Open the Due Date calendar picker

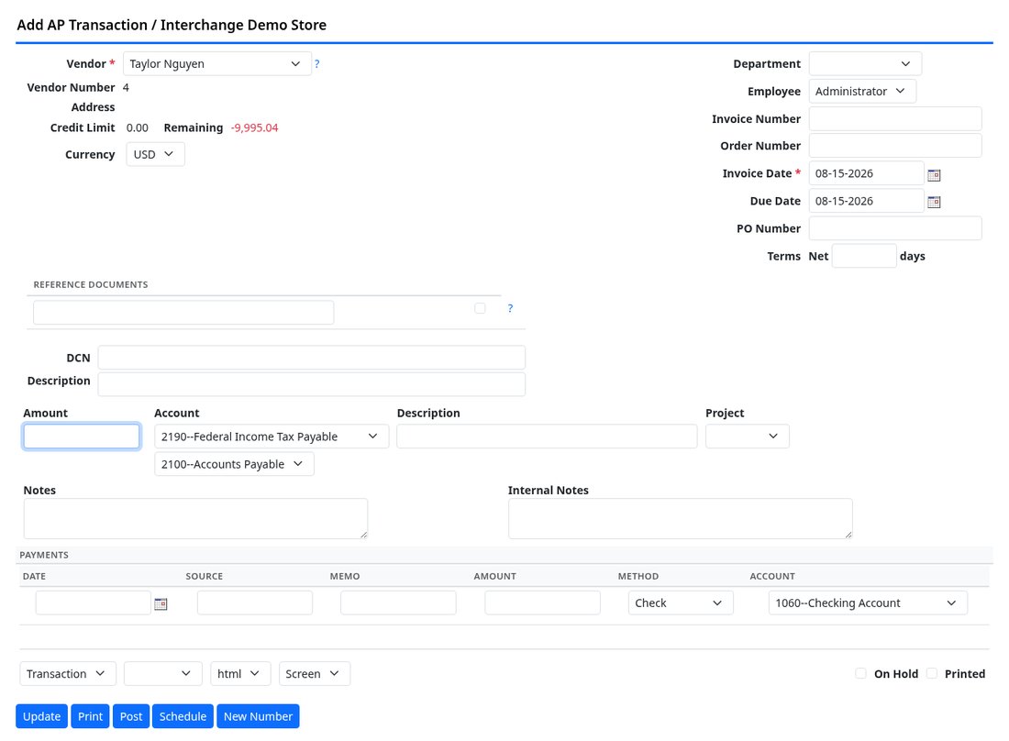[934, 202]
